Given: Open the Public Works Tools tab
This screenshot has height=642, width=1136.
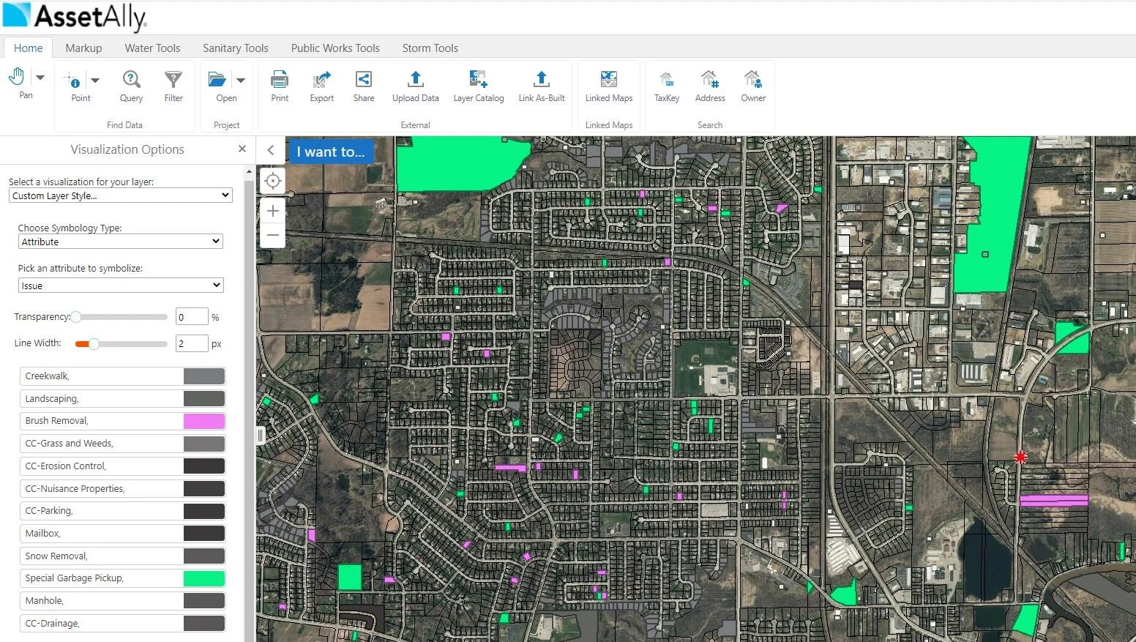Looking at the screenshot, I should point(335,48).
